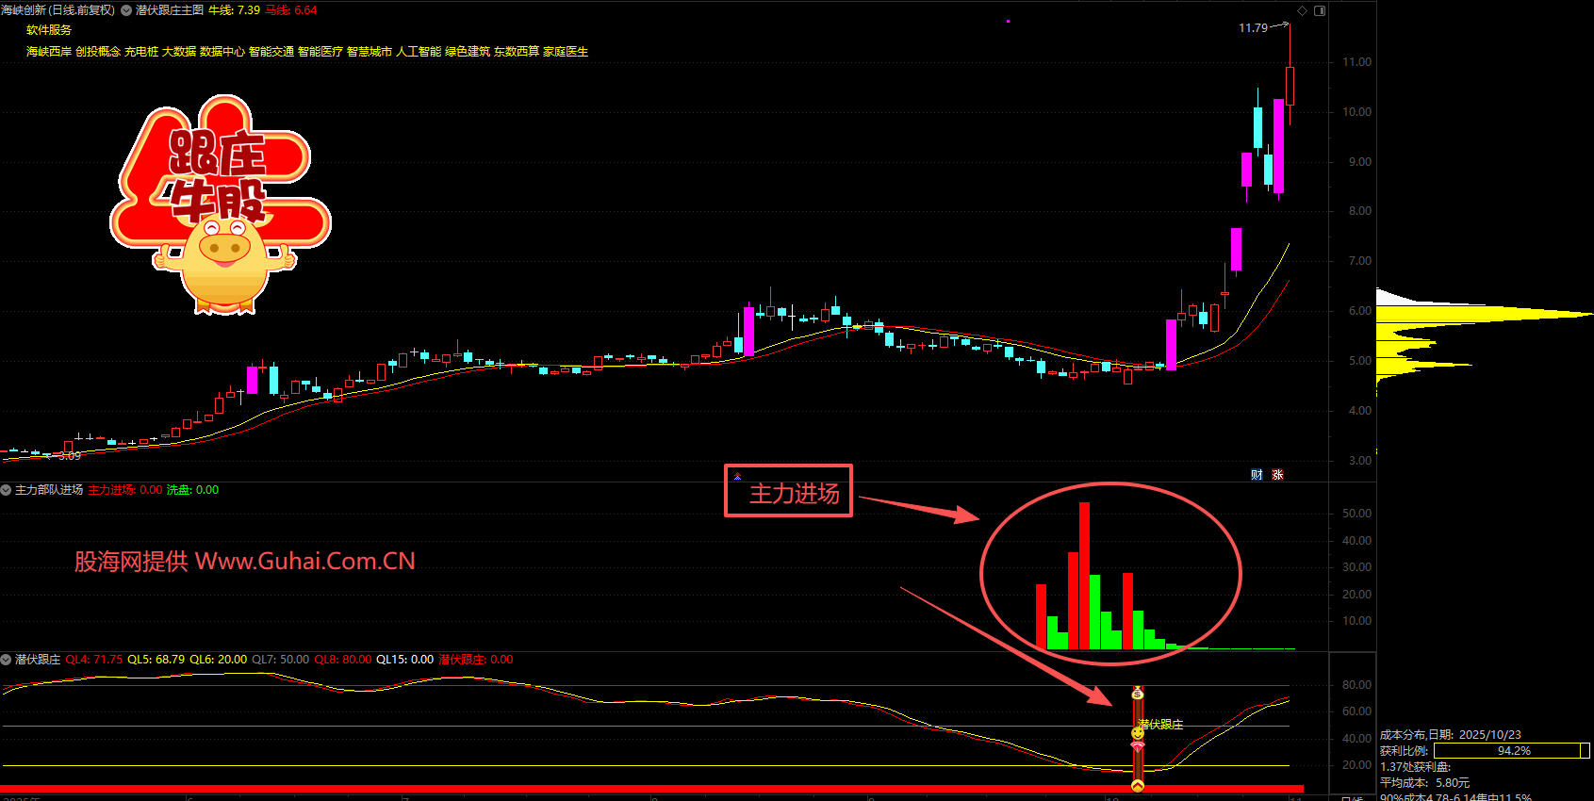Expand the 潜伏跟庄主图 indicator dropdown
Viewport: 1594px width, 801px height.
coord(126,10)
